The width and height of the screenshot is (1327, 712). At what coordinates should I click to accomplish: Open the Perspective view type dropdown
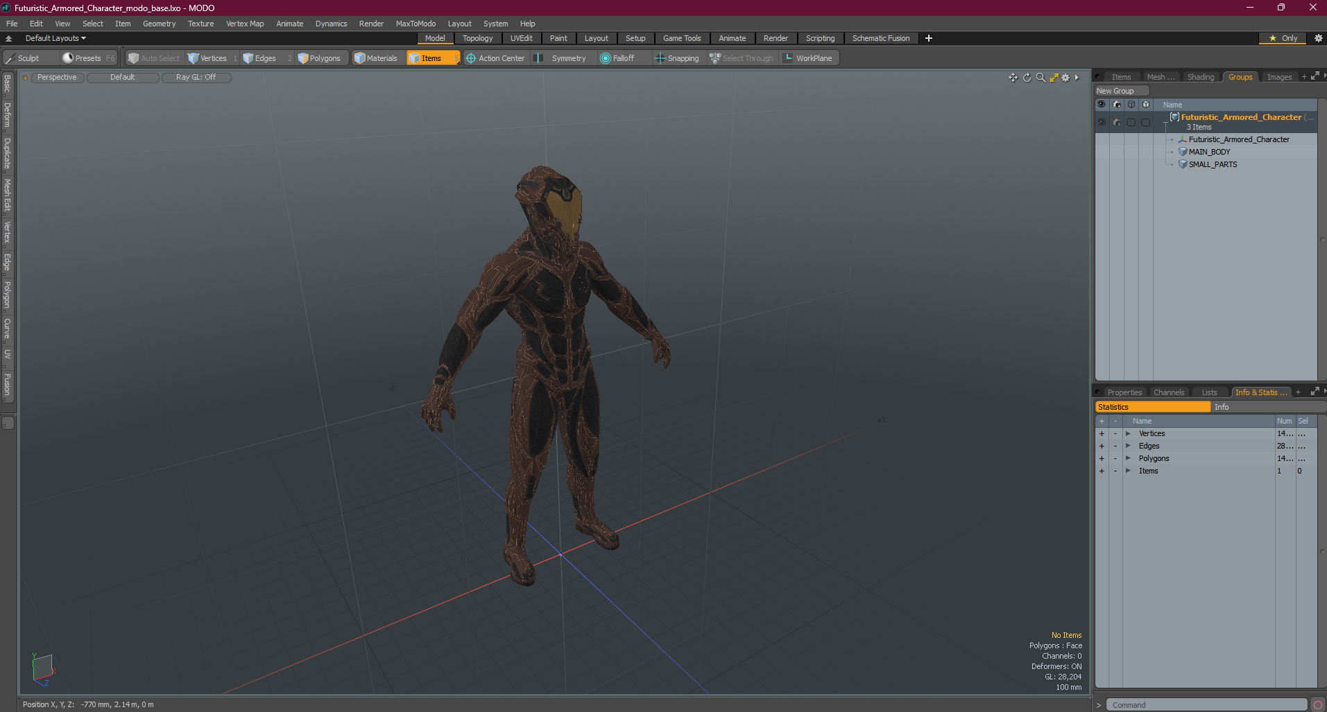[57, 78]
